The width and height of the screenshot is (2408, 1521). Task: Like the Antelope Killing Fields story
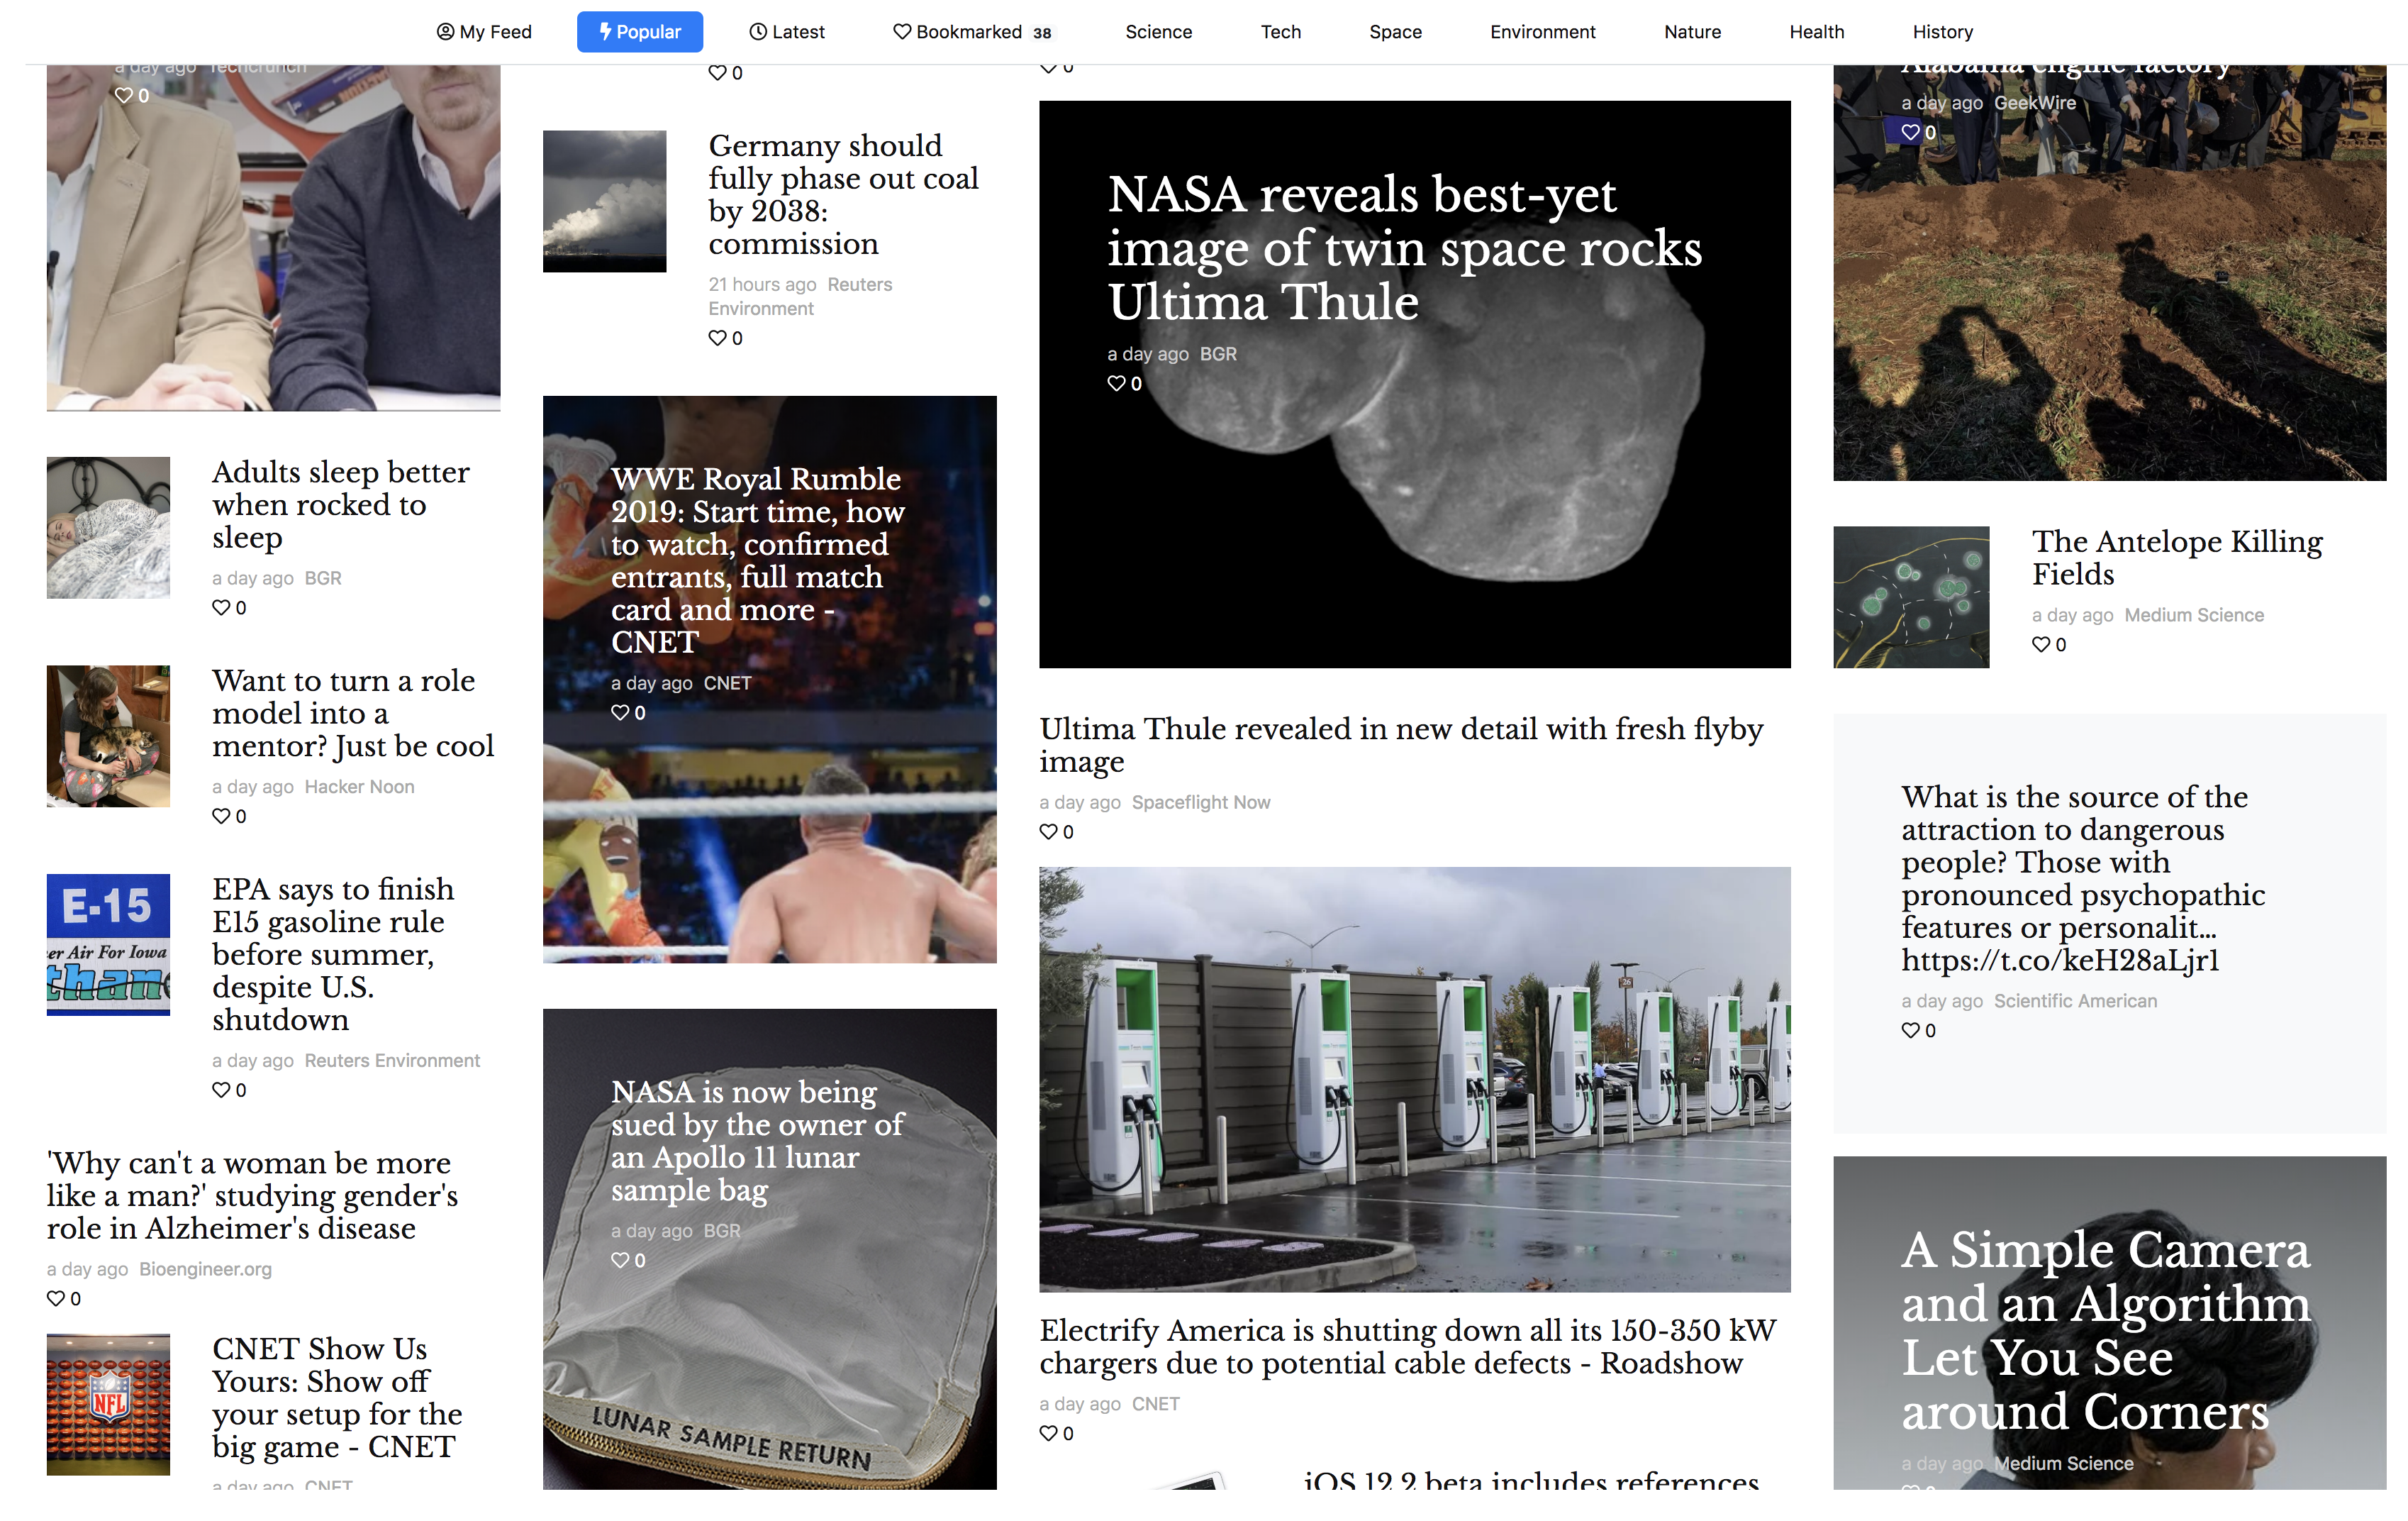2041,644
